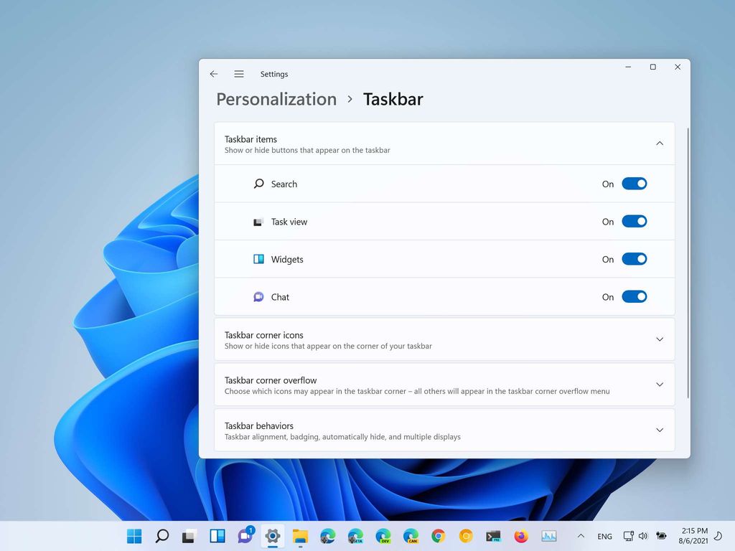Viewport: 735px width, 551px height.
Task: Open Windows Terminal Preview on the taskbar
Action: 492,536
